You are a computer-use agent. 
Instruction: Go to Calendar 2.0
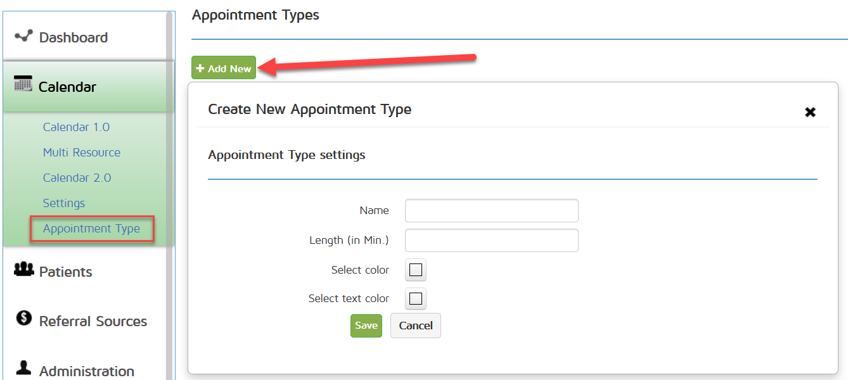point(77,178)
